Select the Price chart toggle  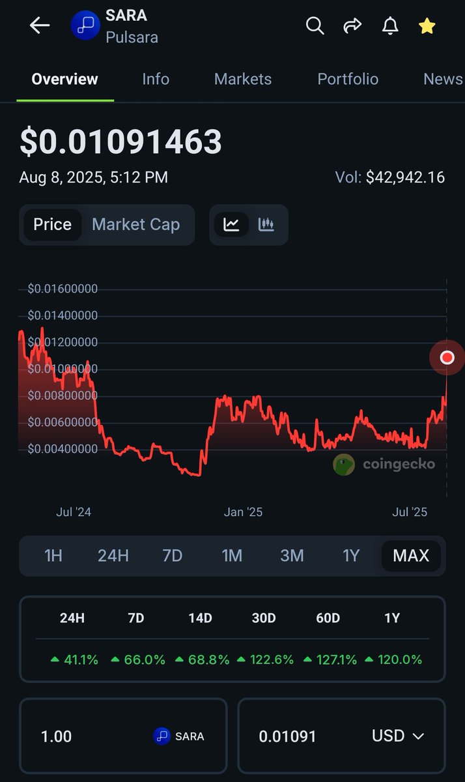pos(52,225)
